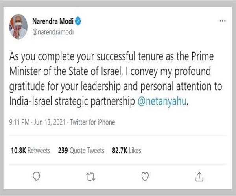The image size is (236, 196).
Task: Like the tweet with the heart icon
Action: coord(145,177)
